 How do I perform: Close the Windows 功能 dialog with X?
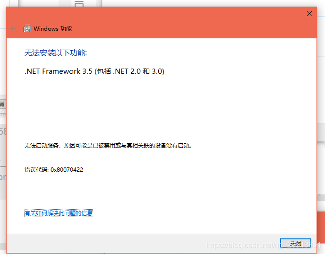tap(309, 14)
